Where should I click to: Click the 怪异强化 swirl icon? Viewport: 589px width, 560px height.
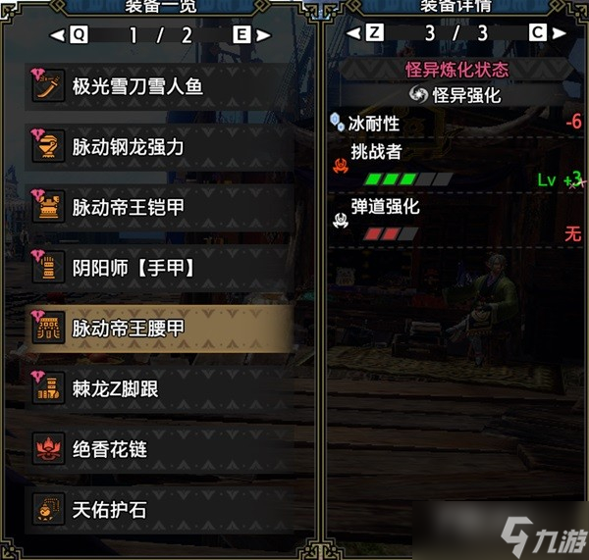click(418, 94)
